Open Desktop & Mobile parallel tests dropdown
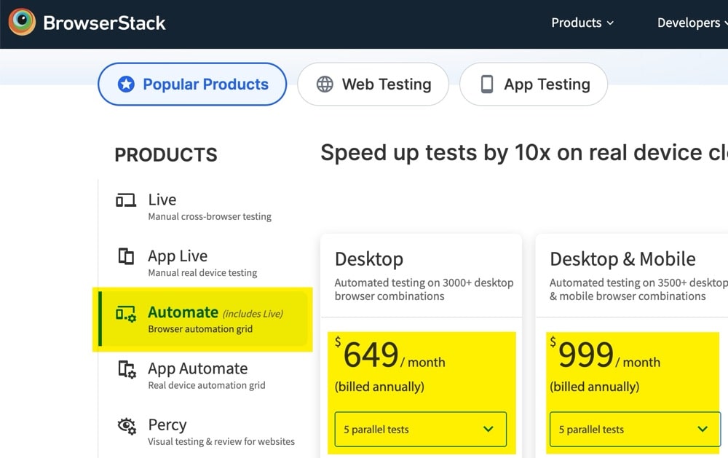The image size is (728, 458). click(635, 429)
